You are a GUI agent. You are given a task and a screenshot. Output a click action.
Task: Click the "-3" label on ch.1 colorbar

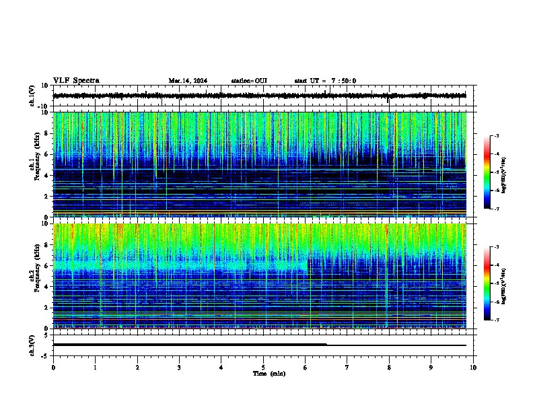[x=496, y=135]
